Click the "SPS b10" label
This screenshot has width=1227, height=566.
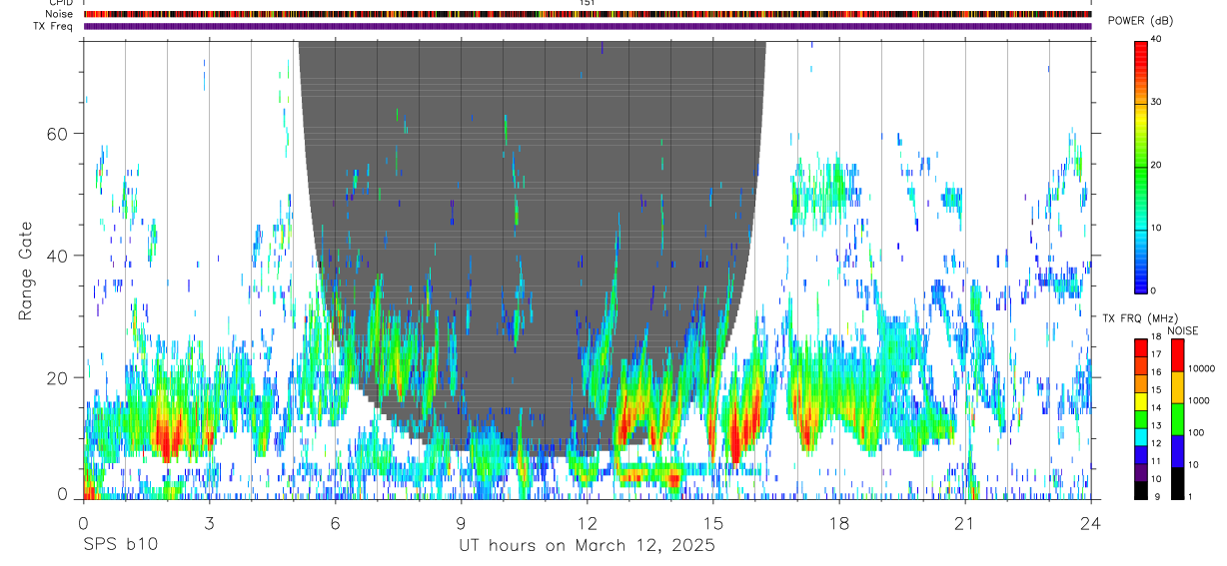[x=119, y=546]
